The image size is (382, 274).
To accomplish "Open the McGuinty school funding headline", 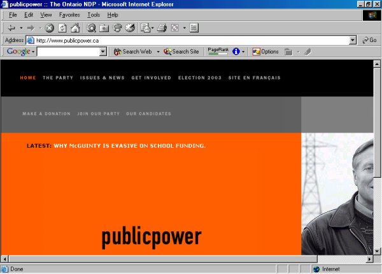I will [x=130, y=146].
